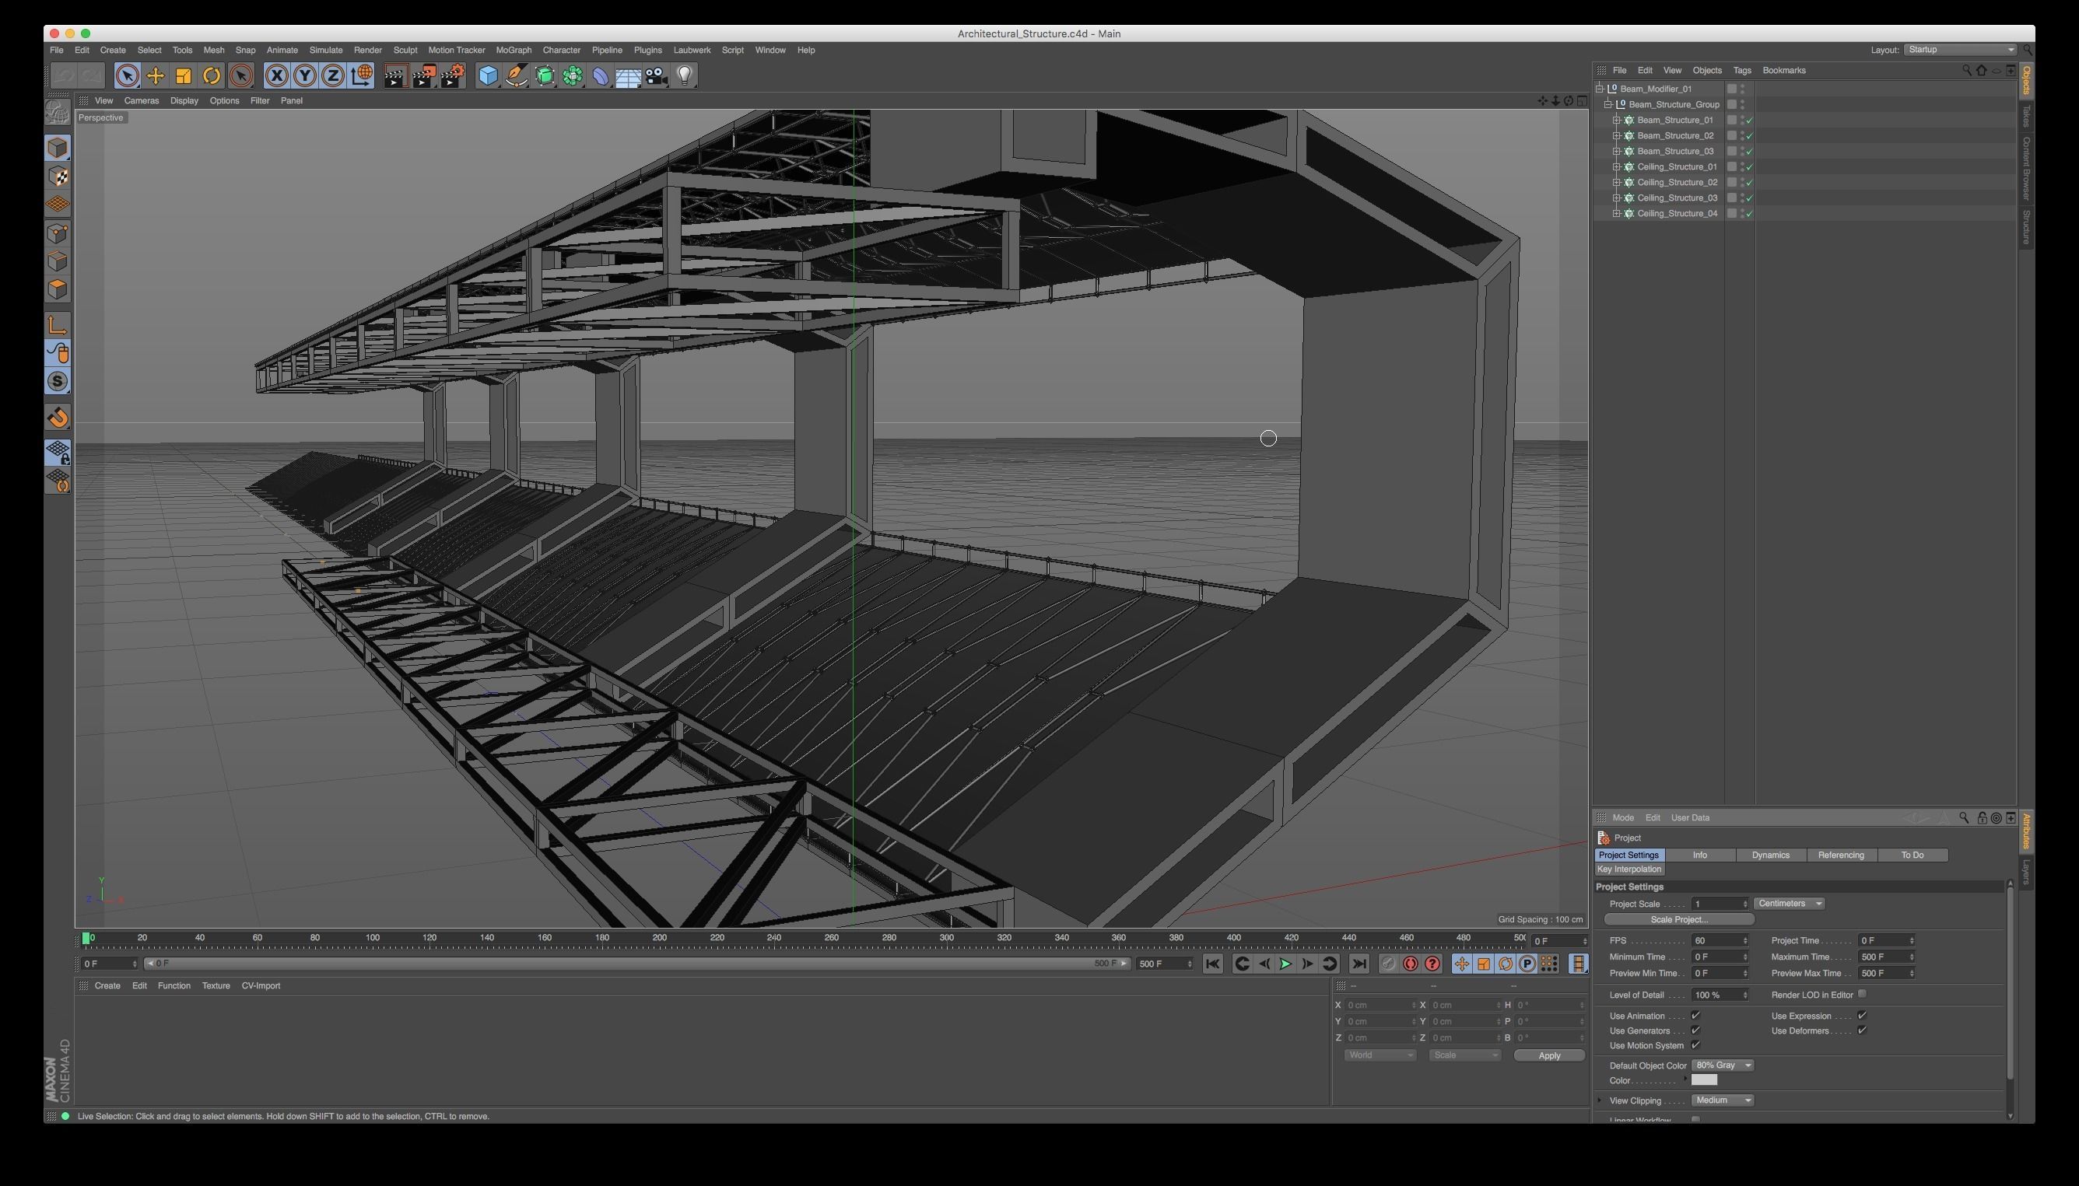Add a Camera object
The image size is (2079, 1186).
point(657,75)
